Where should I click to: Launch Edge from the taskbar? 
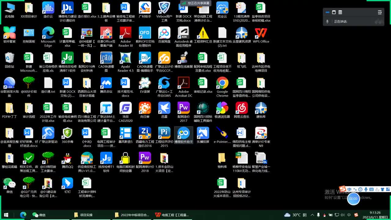[23, 215]
